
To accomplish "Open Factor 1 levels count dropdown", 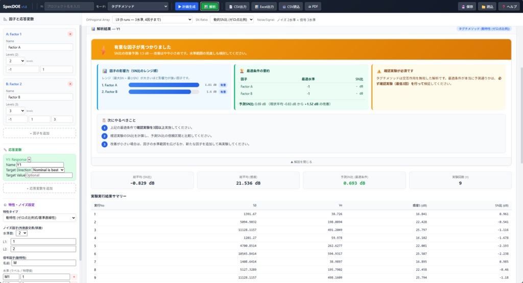I will [x=15, y=61].
